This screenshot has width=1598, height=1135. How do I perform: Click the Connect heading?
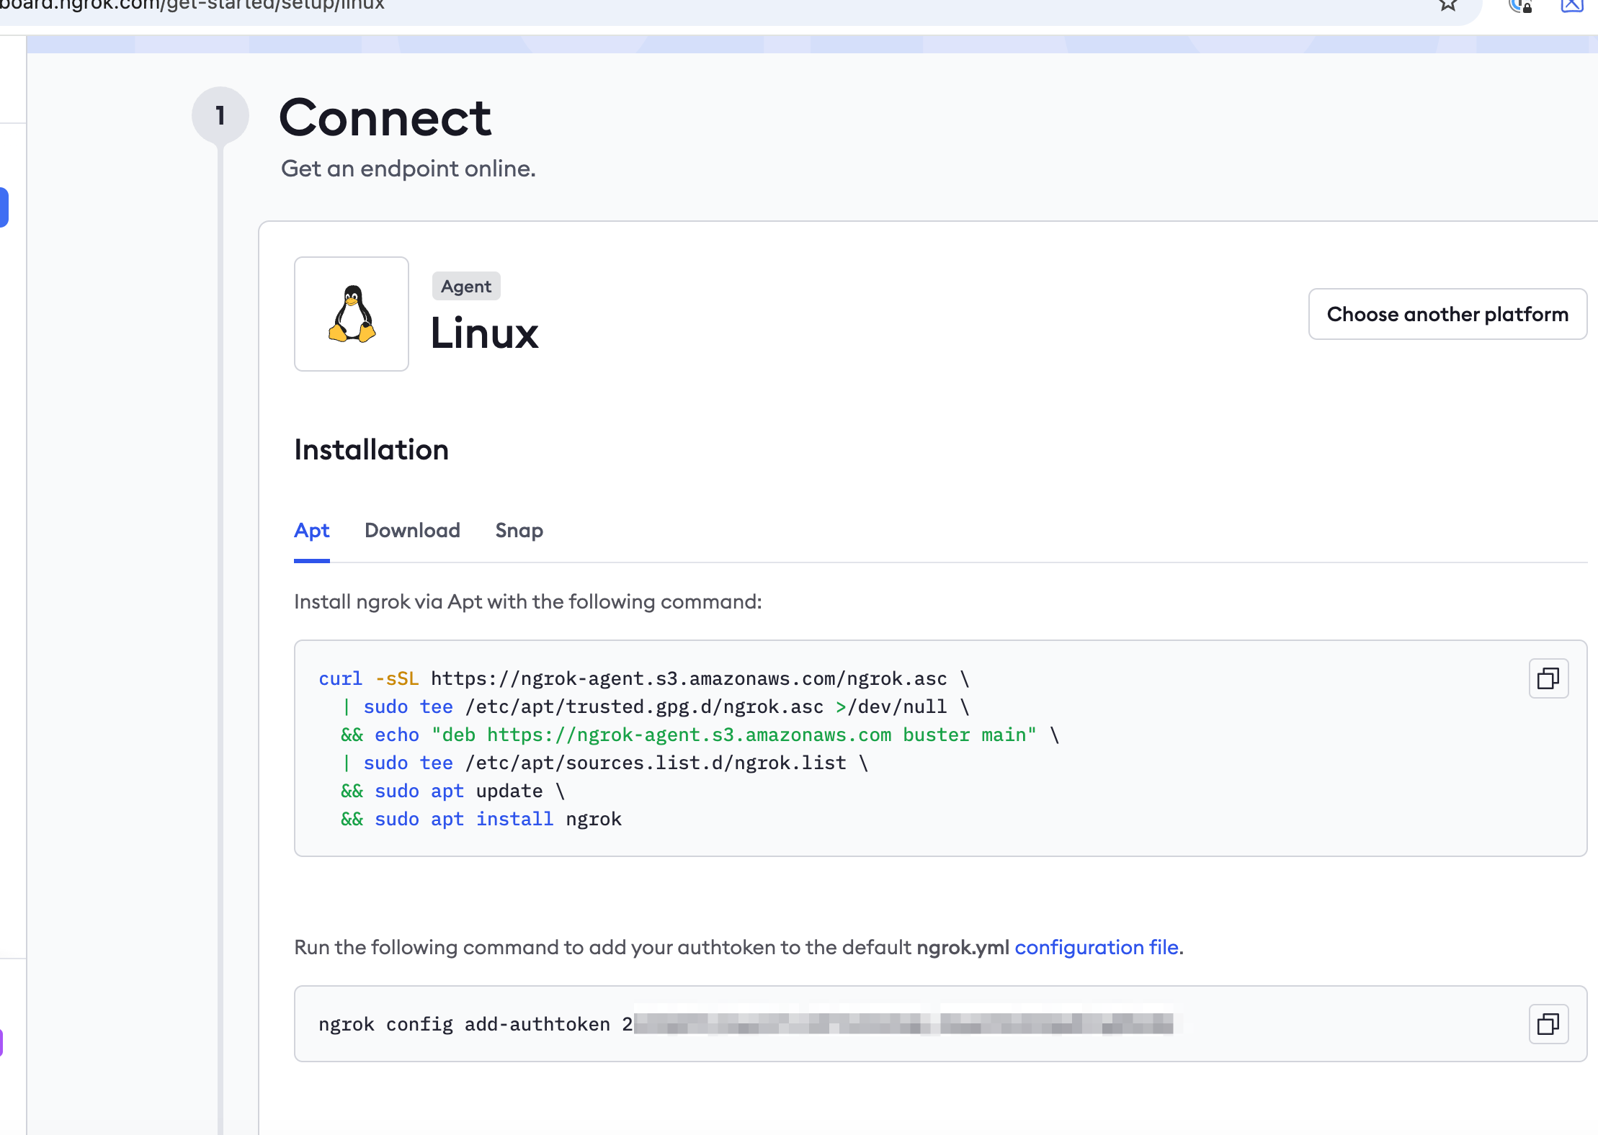385,118
